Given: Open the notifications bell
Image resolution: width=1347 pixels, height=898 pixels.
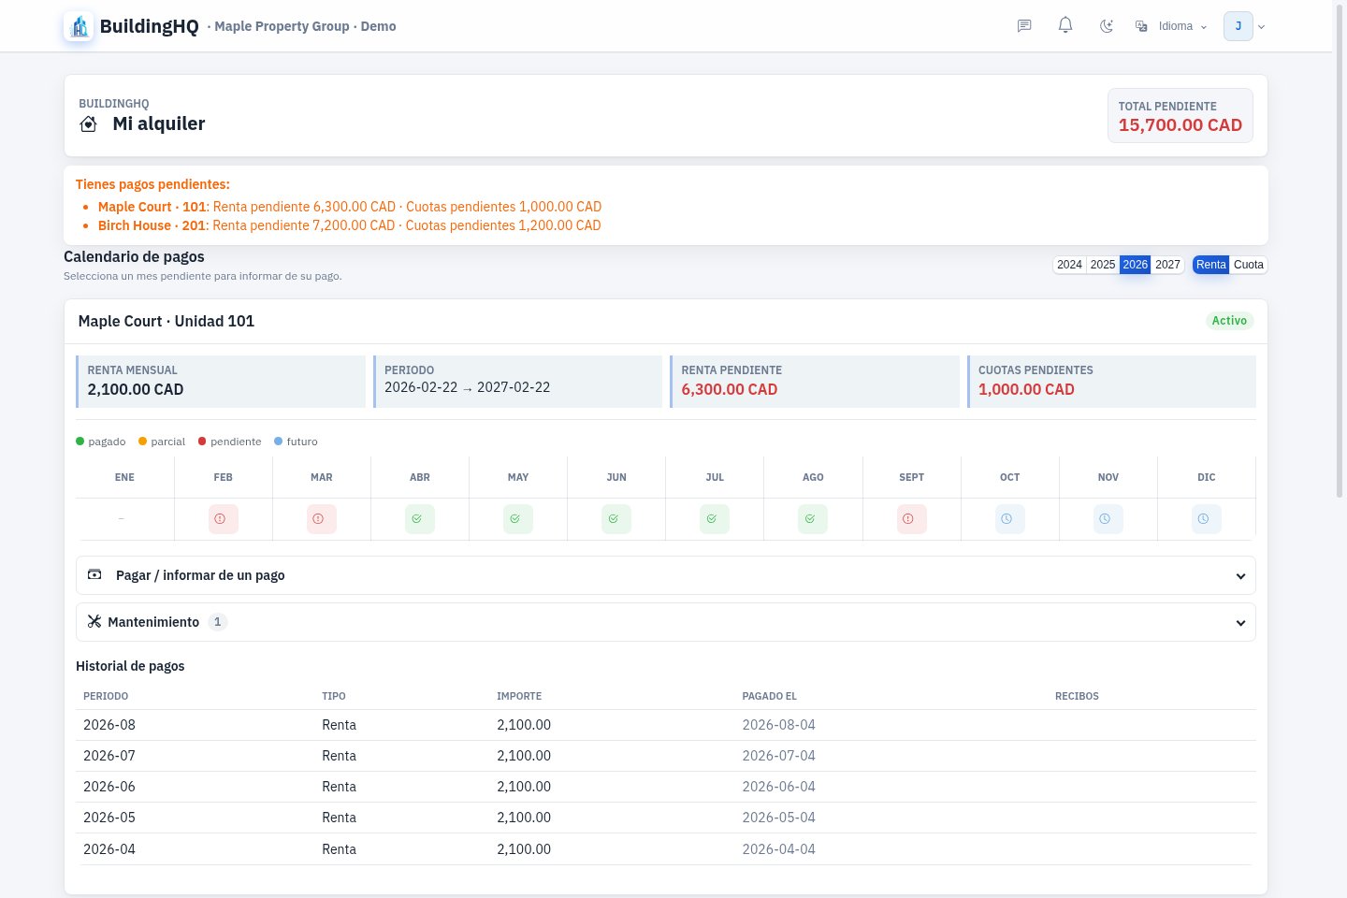Looking at the screenshot, I should click(x=1065, y=25).
